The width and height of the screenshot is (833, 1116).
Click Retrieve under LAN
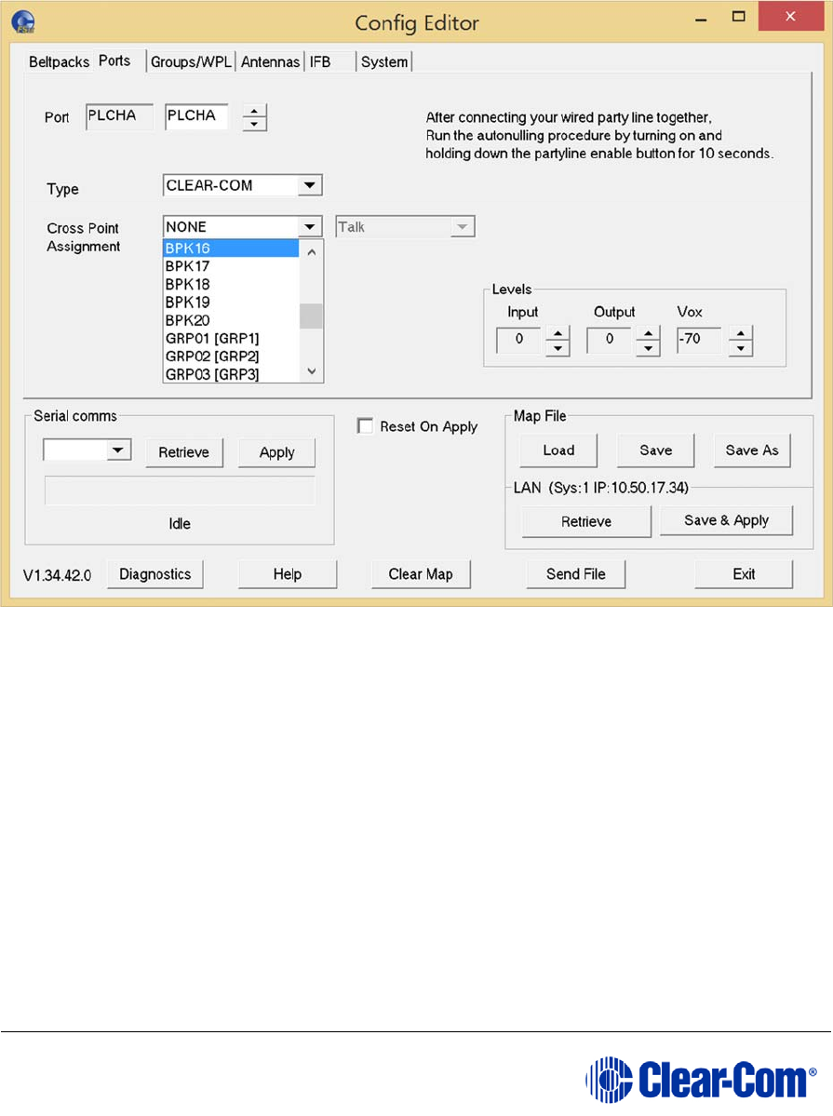click(x=586, y=522)
